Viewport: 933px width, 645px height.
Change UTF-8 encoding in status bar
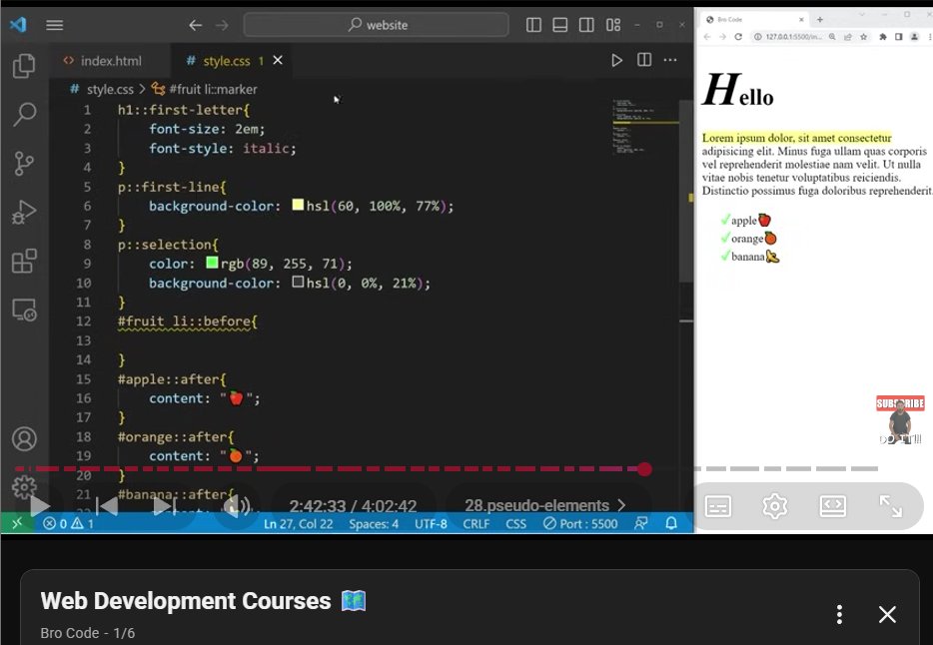(431, 524)
